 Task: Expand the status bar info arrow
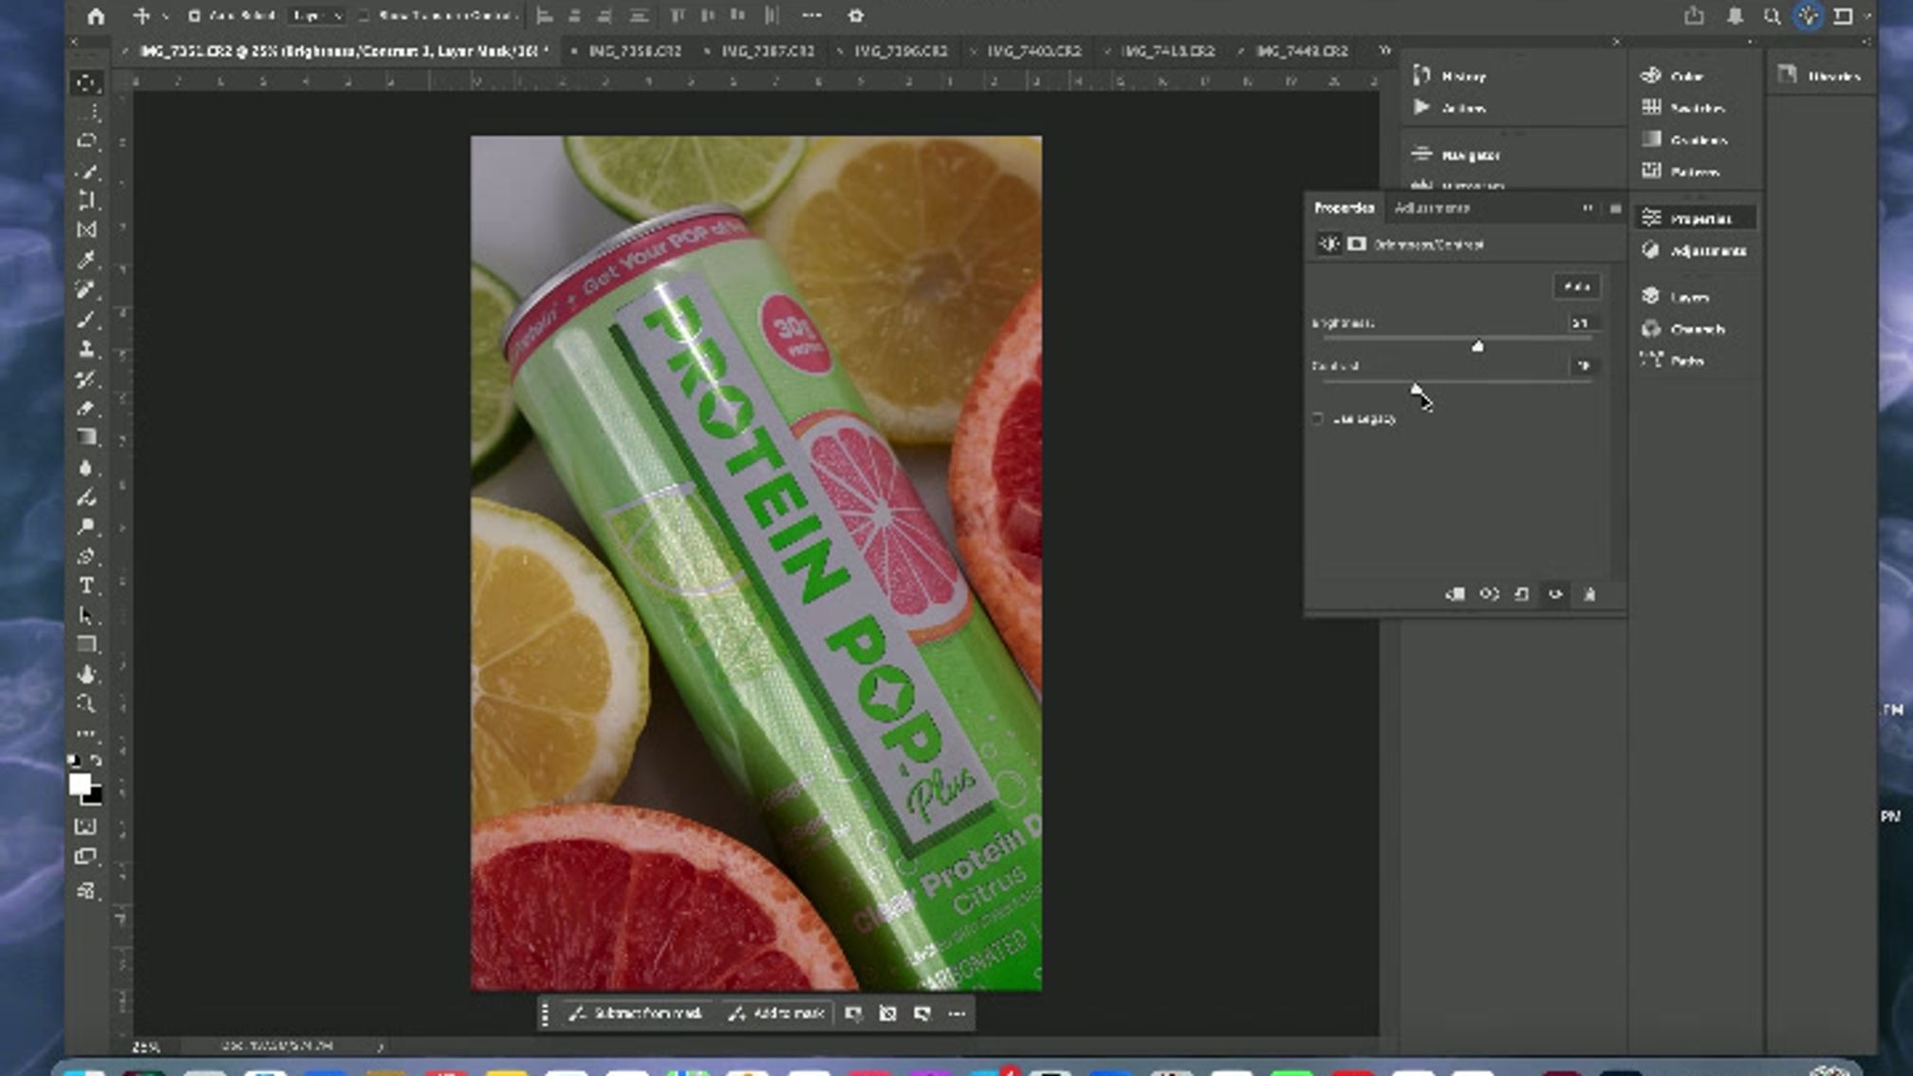(380, 1047)
